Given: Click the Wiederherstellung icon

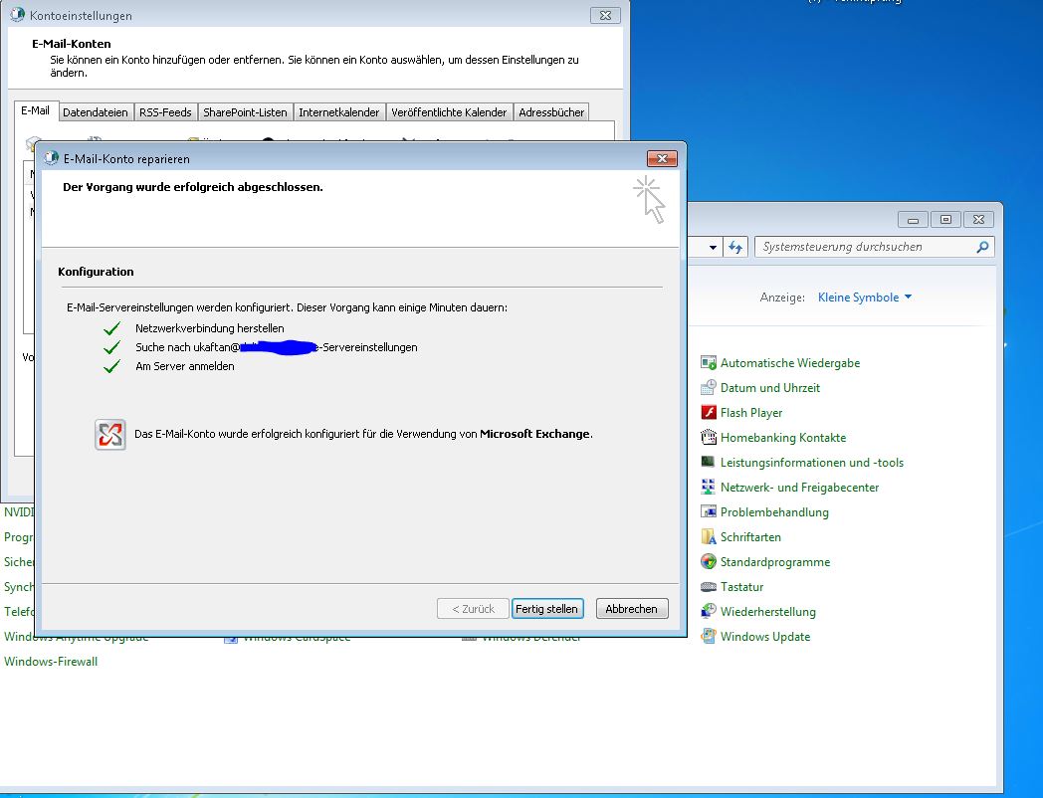Looking at the screenshot, I should click(709, 611).
